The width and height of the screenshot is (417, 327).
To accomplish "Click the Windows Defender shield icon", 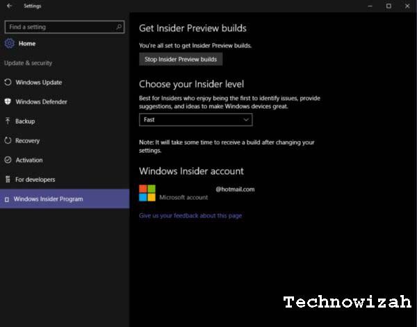I will tap(8, 101).
